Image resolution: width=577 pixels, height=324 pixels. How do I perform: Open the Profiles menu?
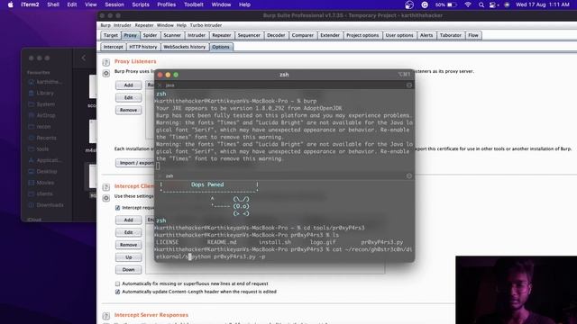pyautogui.click(x=166, y=4)
